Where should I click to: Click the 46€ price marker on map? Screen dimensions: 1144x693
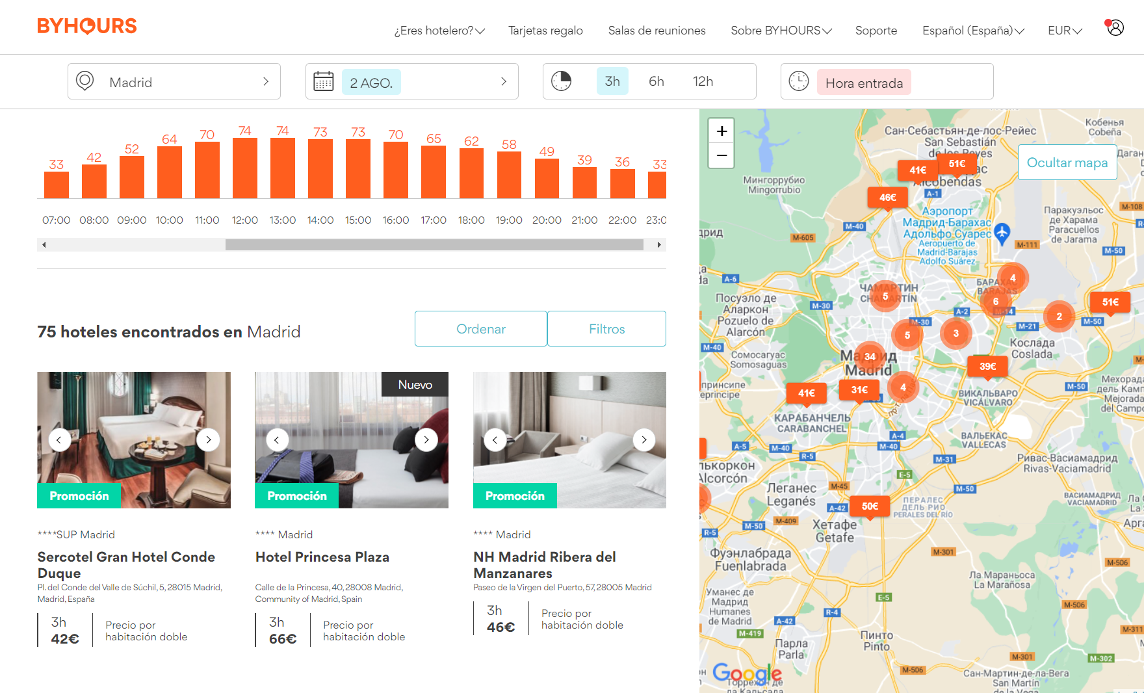click(x=888, y=198)
